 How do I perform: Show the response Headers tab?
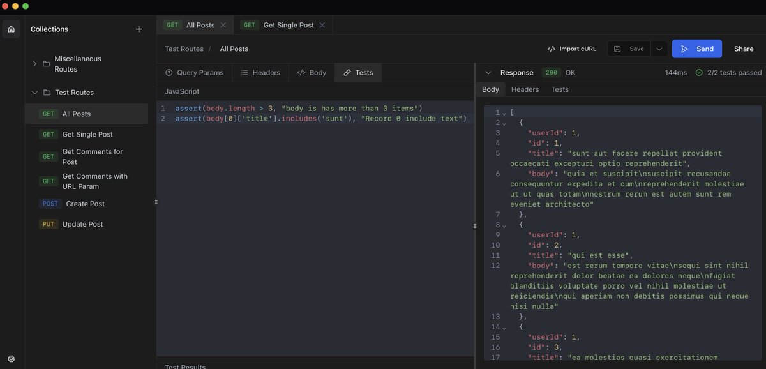point(525,89)
